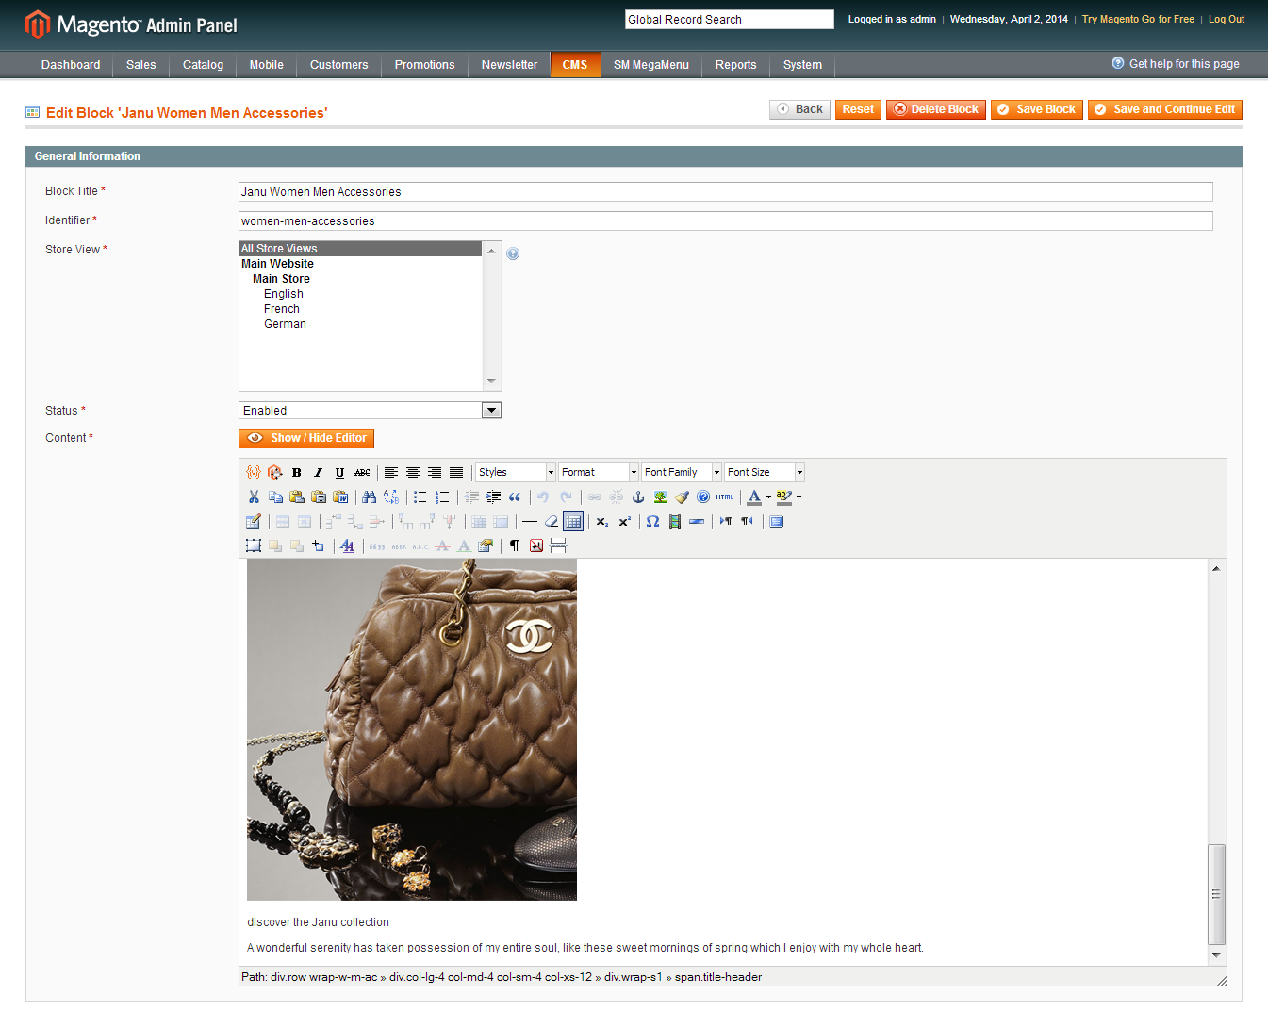Click the Back button
1268x1010 pixels.
pos(799,109)
